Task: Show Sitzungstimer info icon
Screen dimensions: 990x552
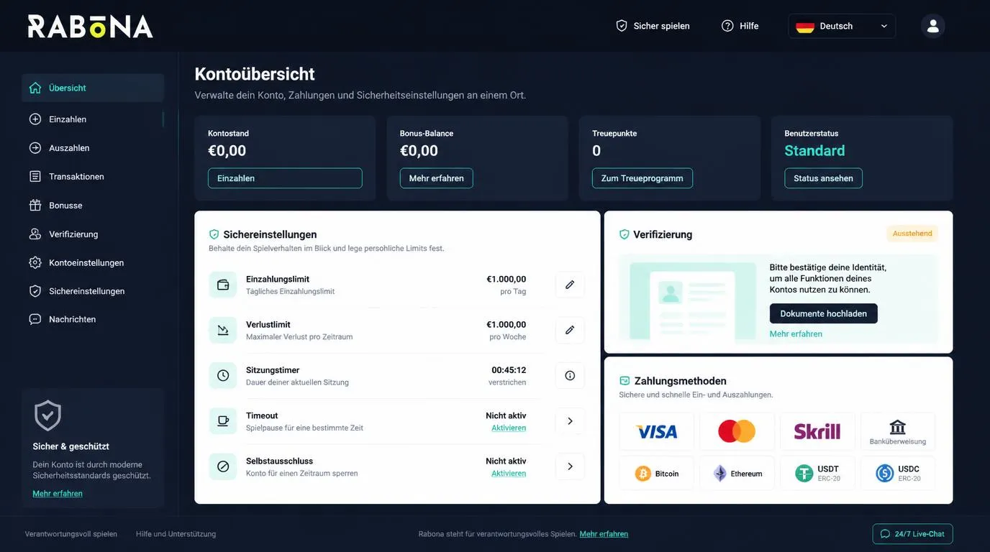Action: 570,375
